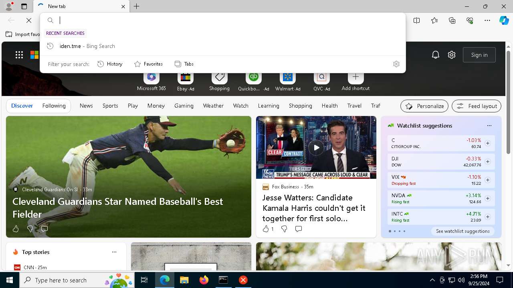Filter search by Tabs
Screen dimensions: 513x288
[x=184, y=64]
